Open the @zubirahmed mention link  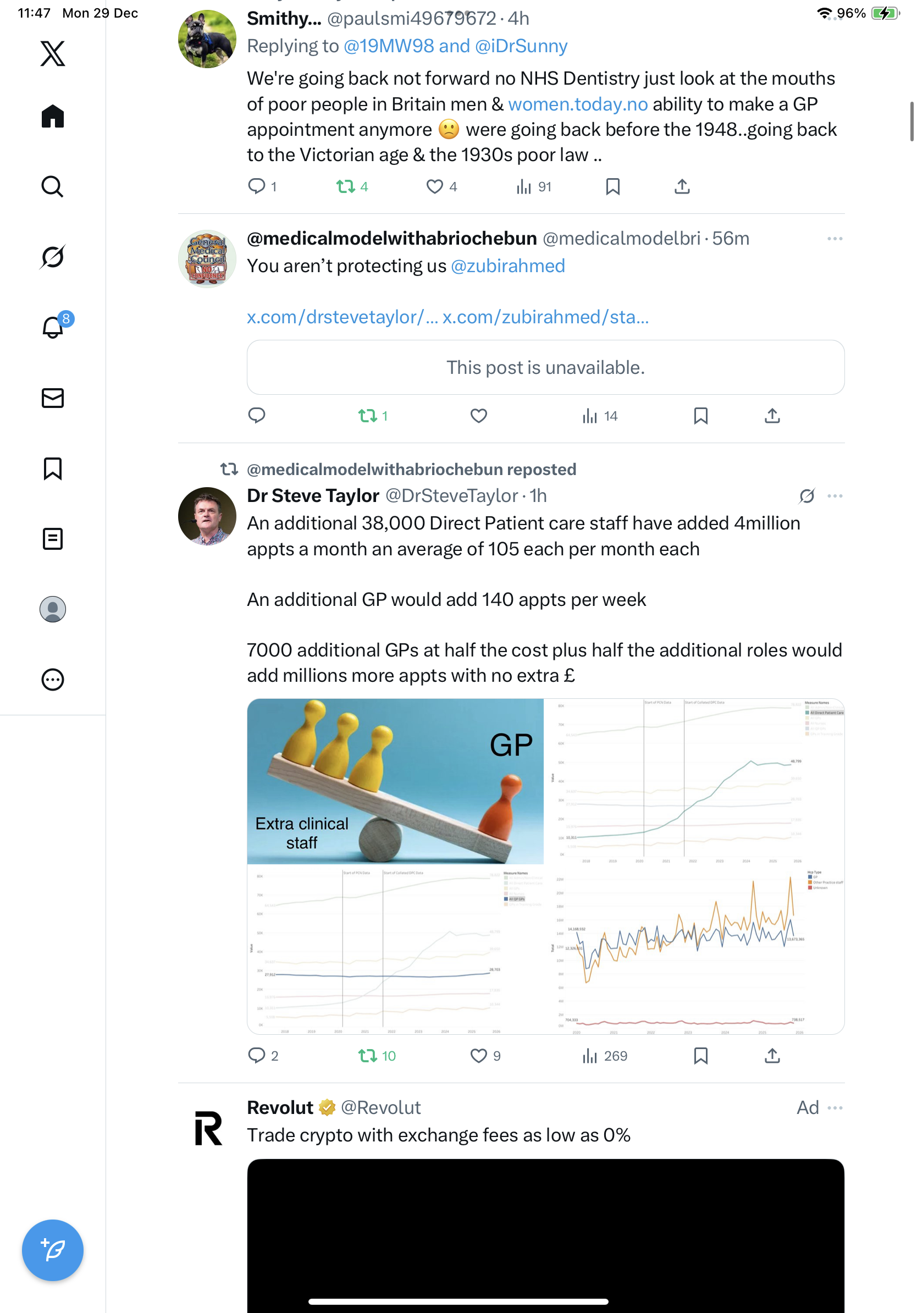tap(507, 266)
